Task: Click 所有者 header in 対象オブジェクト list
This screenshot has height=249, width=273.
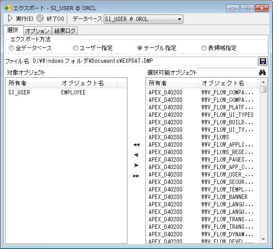Action: [x=32, y=83]
